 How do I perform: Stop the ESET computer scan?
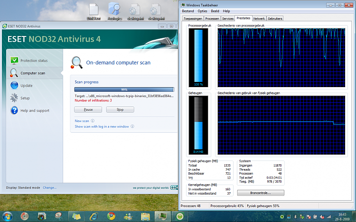click(x=120, y=109)
